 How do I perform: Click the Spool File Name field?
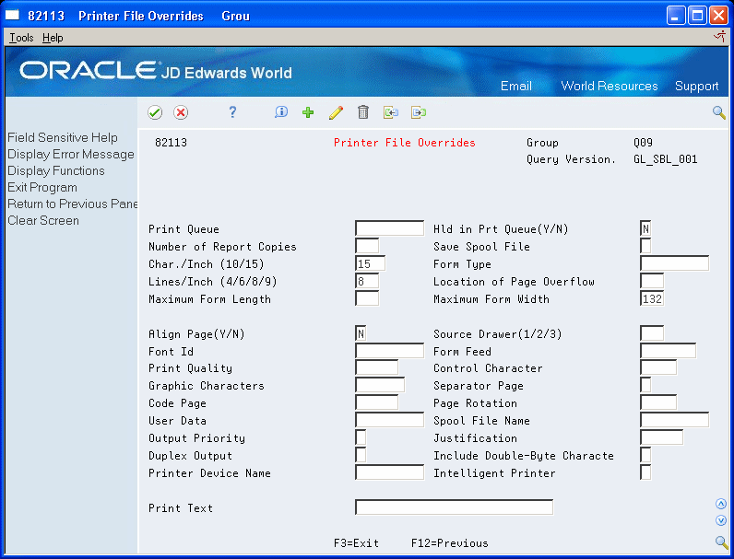click(675, 420)
